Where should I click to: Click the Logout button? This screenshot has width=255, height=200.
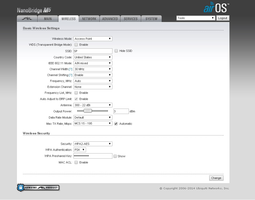point(223,18)
